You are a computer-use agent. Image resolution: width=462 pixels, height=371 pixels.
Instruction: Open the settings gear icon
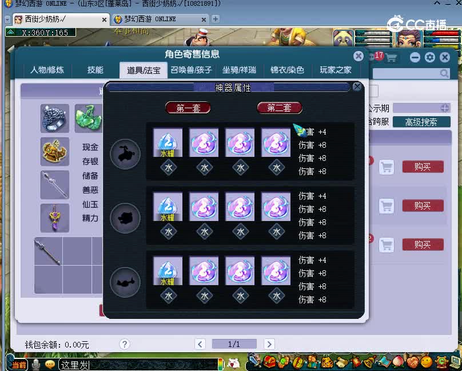[430, 57]
